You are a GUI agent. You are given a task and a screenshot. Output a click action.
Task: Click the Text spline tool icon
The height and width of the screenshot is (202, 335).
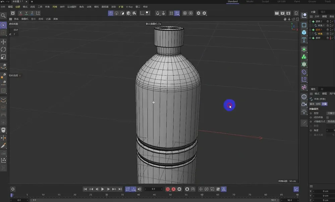click(x=304, y=40)
